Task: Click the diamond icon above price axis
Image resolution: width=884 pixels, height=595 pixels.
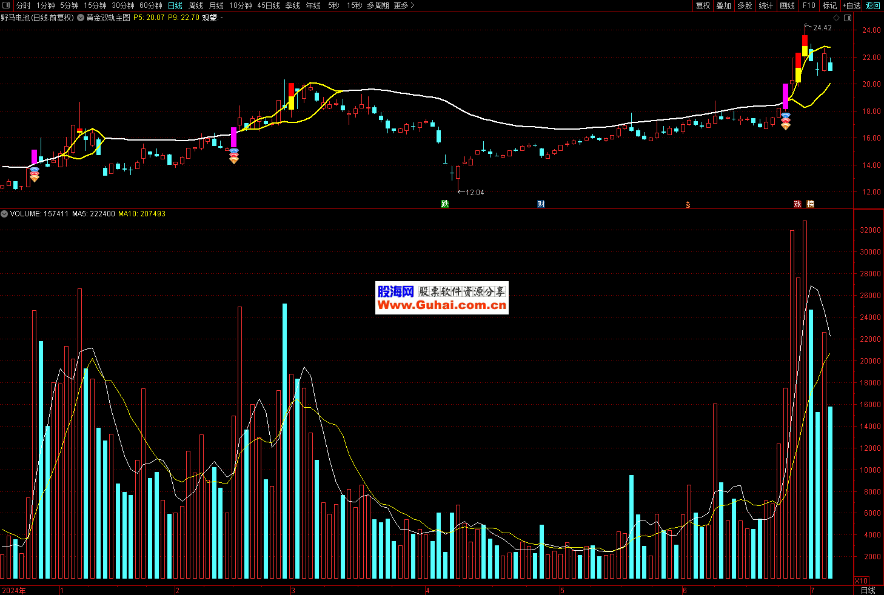Action: (x=837, y=18)
